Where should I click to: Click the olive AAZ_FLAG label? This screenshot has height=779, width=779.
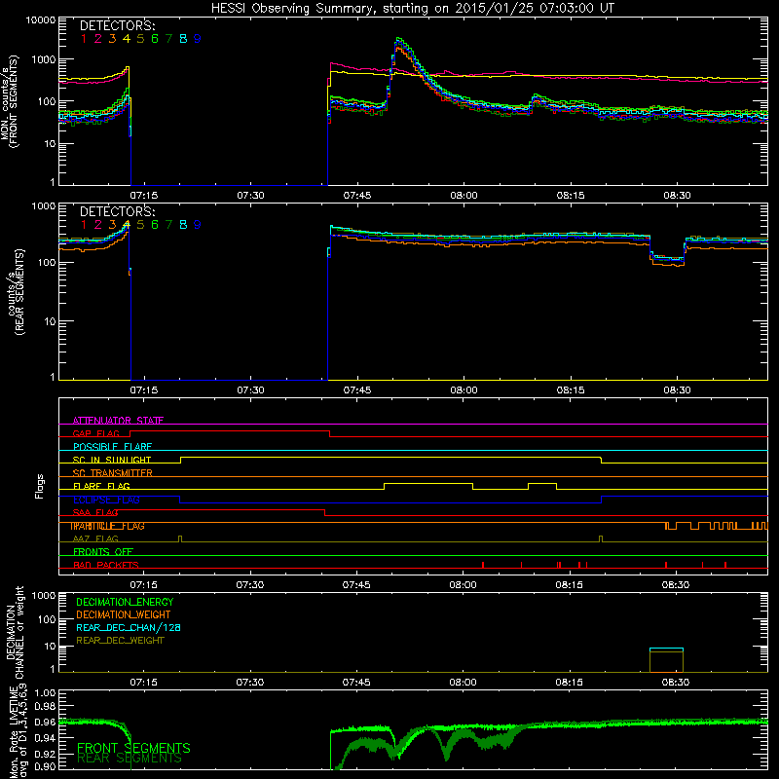click(x=95, y=538)
